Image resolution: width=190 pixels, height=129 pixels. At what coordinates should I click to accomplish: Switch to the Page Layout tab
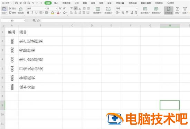(x=66, y=3)
